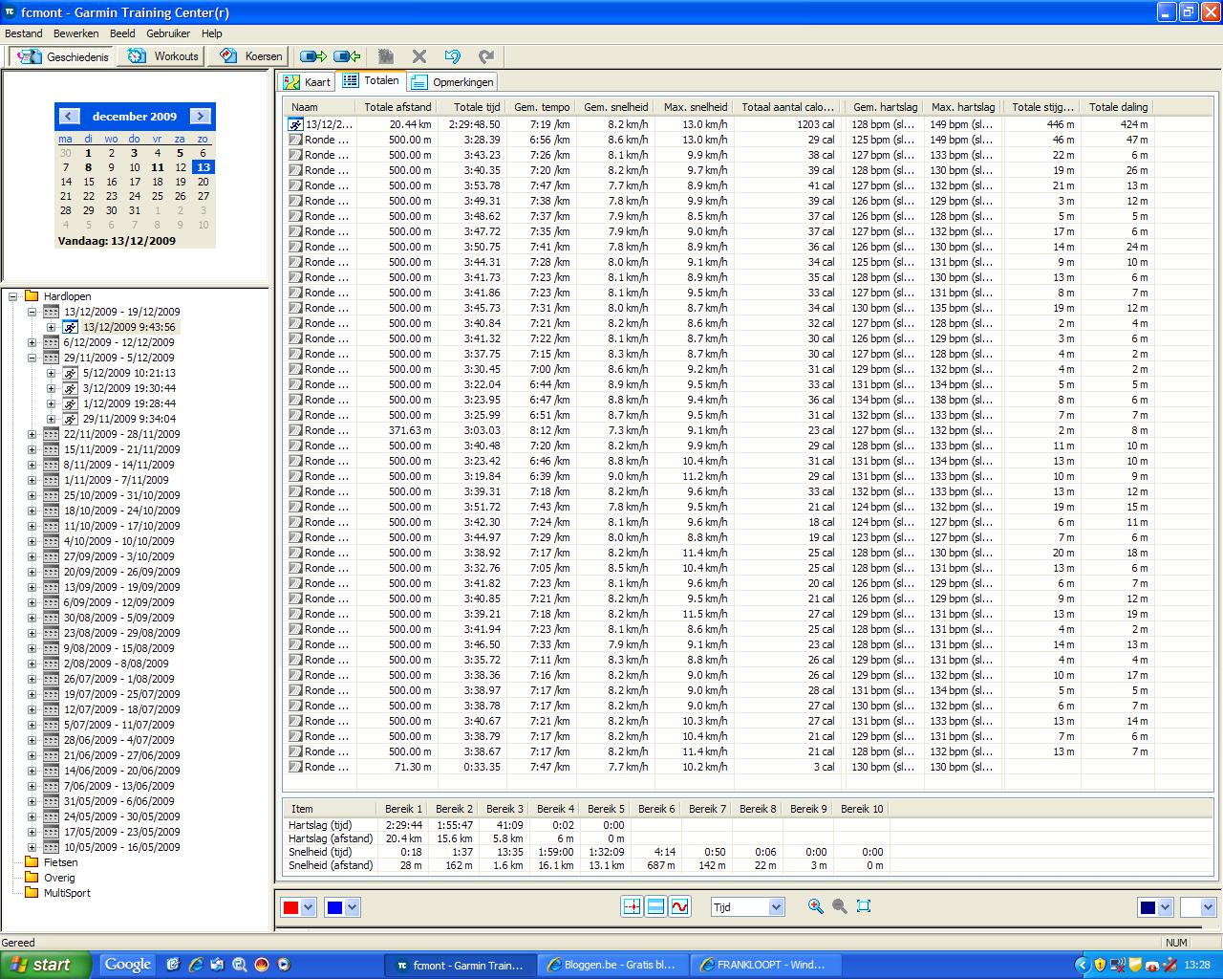Image resolution: width=1223 pixels, height=979 pixels.
Task: Switch to the Kaart tab
Action: pyautogui.click(x=307, y=82)
